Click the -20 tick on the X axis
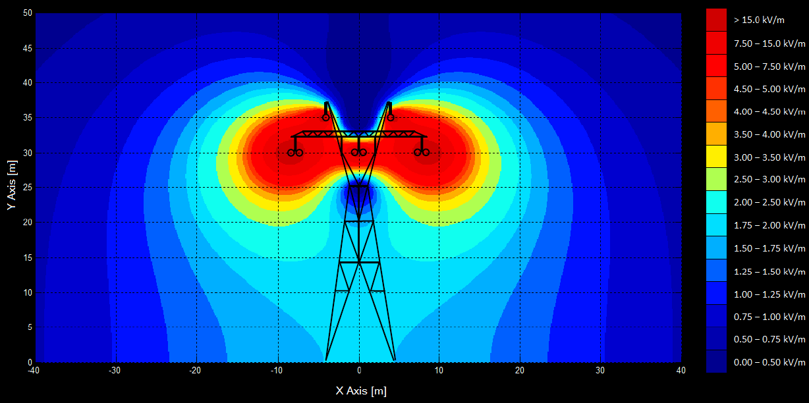 tap(196, 371)
